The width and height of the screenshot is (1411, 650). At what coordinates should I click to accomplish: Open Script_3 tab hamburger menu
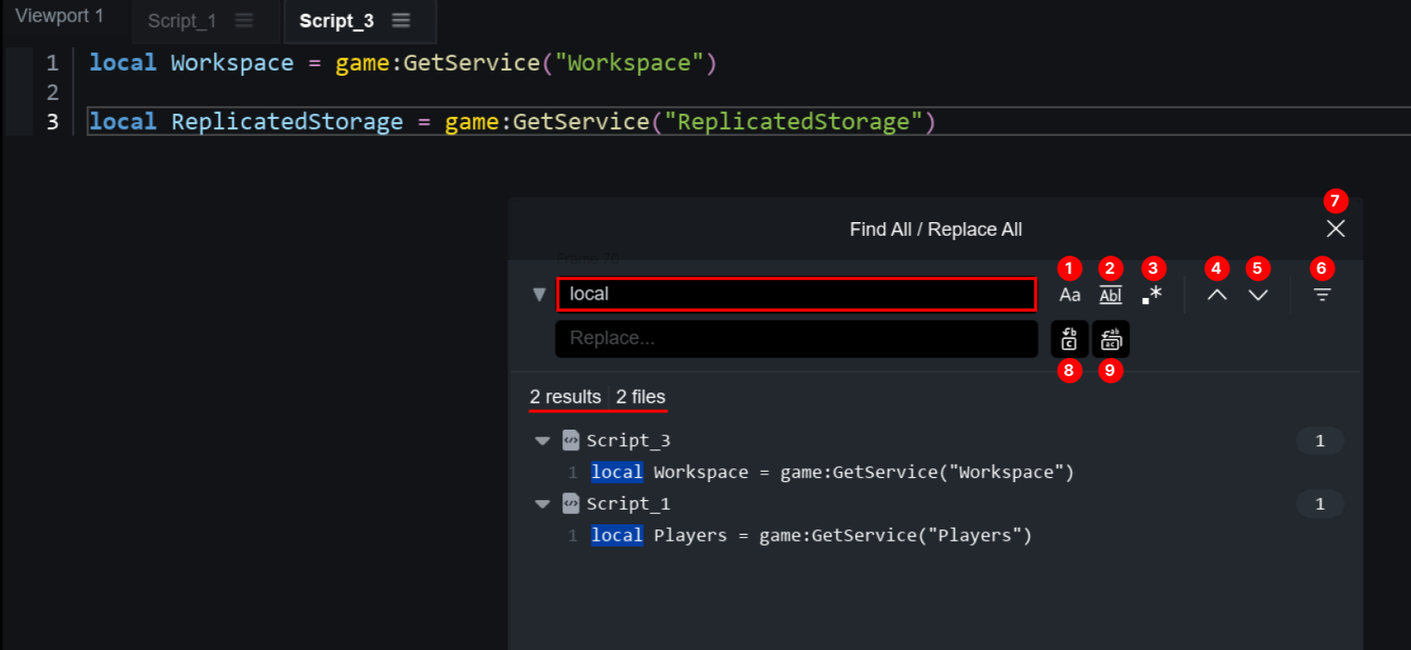(x=401, y=21)
